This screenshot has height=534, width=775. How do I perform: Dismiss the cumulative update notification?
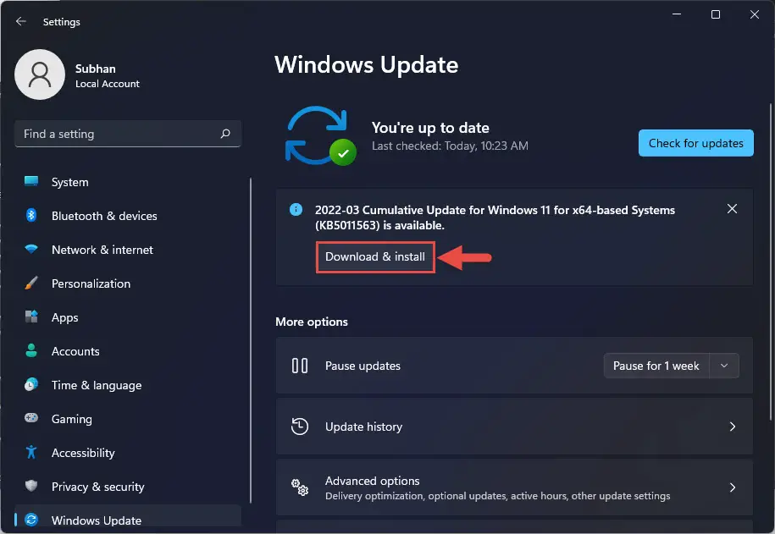click(732, 209)
